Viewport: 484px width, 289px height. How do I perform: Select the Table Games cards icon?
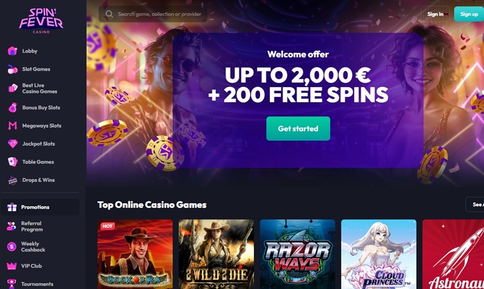[x=12, y=161]
